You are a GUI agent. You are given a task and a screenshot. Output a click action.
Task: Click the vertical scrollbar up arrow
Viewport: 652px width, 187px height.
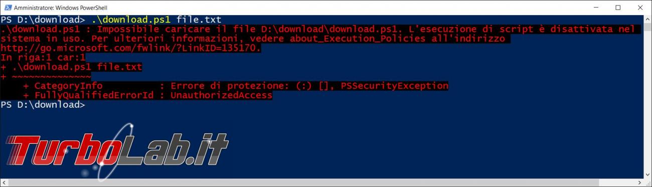click(x=647, y=20)
